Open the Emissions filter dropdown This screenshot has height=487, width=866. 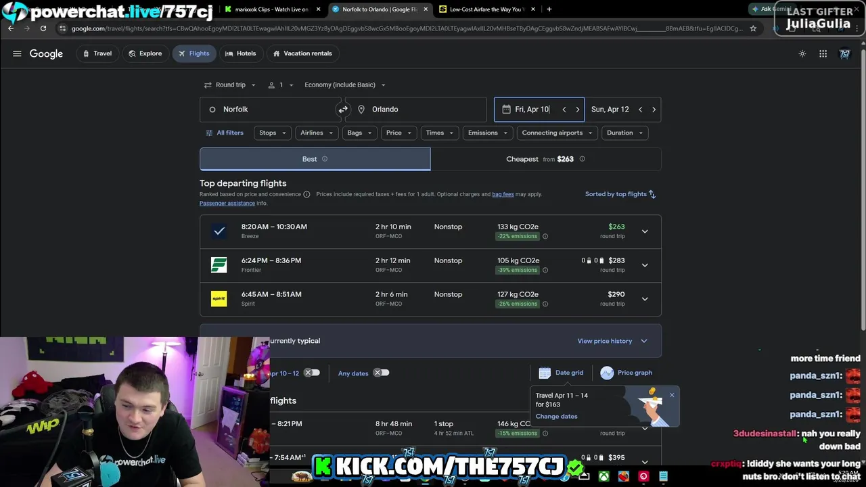pos(488,133)
